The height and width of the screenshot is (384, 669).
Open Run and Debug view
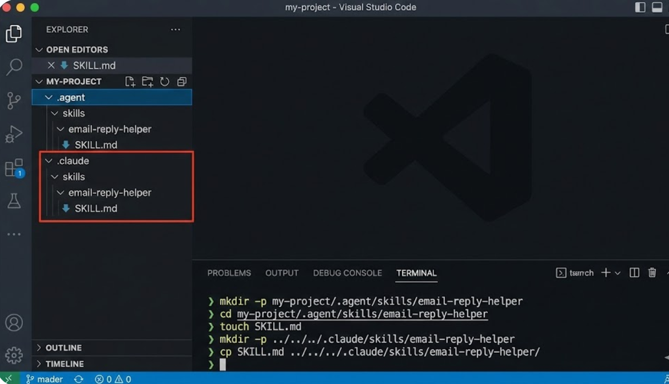coord(14,134)
